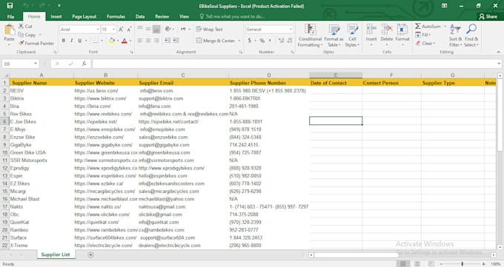This screenshot has height=267, width=504.
Task: Open Cell Styles gallery
Action: click(x=352, y=36)
